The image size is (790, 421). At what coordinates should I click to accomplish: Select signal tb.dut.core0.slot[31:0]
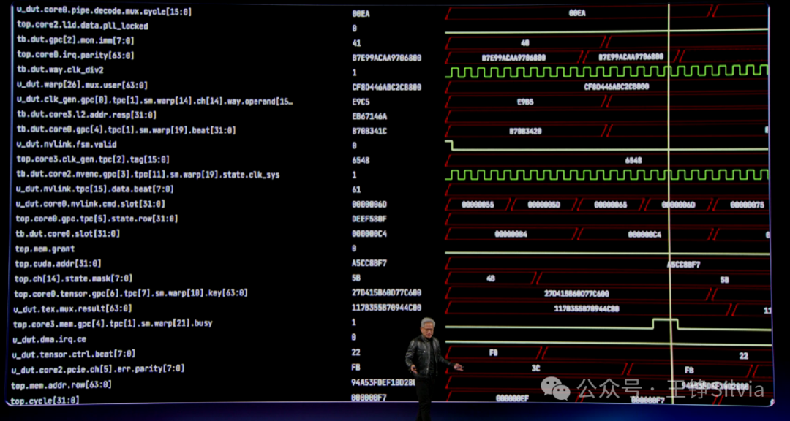pos(67,234)
